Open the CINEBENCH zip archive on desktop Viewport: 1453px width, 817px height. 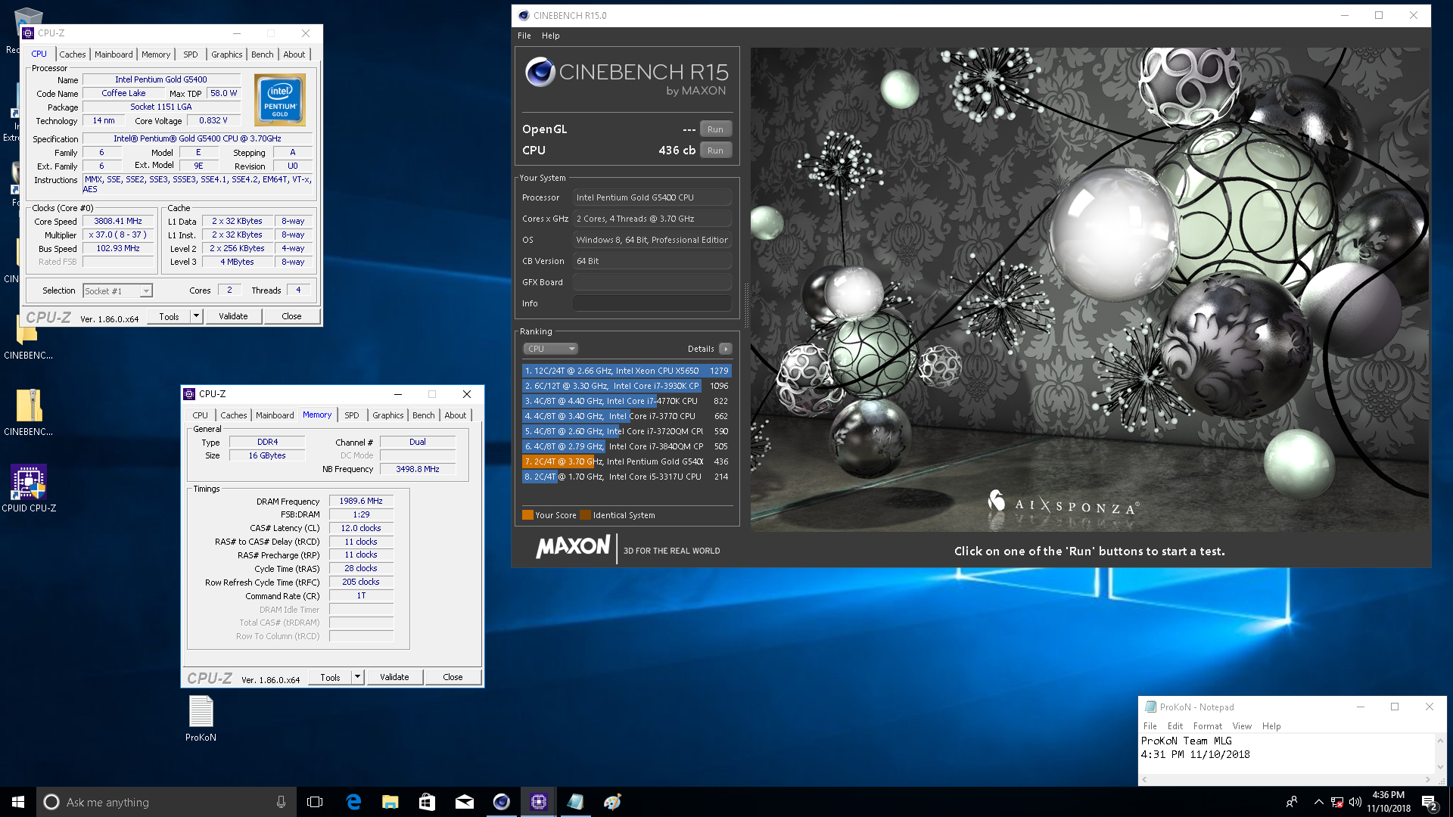point(29,412)
